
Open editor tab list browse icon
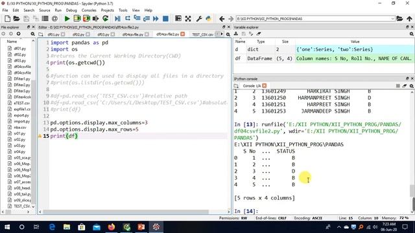[x=41, y=34]
